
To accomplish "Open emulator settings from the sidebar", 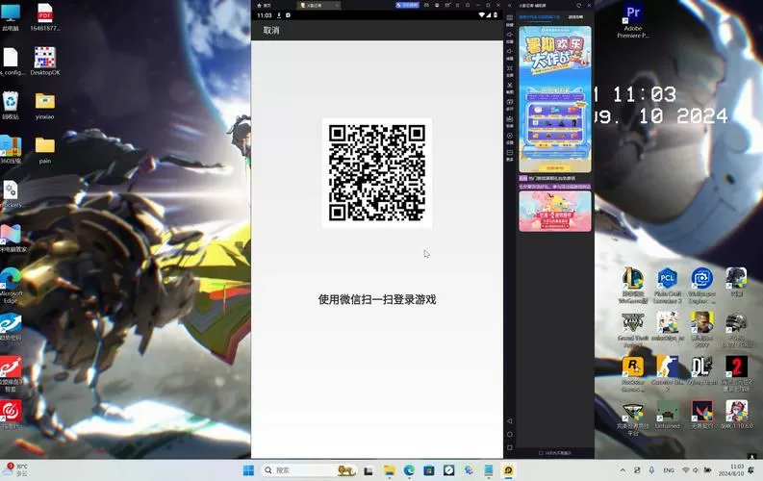I will point(510,139).
